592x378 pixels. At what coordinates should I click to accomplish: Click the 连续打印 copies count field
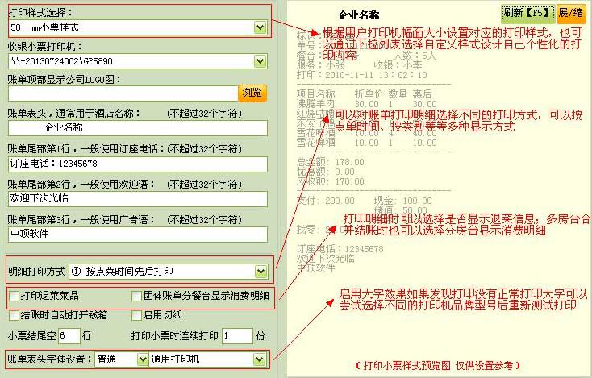(x=236, y=335)
